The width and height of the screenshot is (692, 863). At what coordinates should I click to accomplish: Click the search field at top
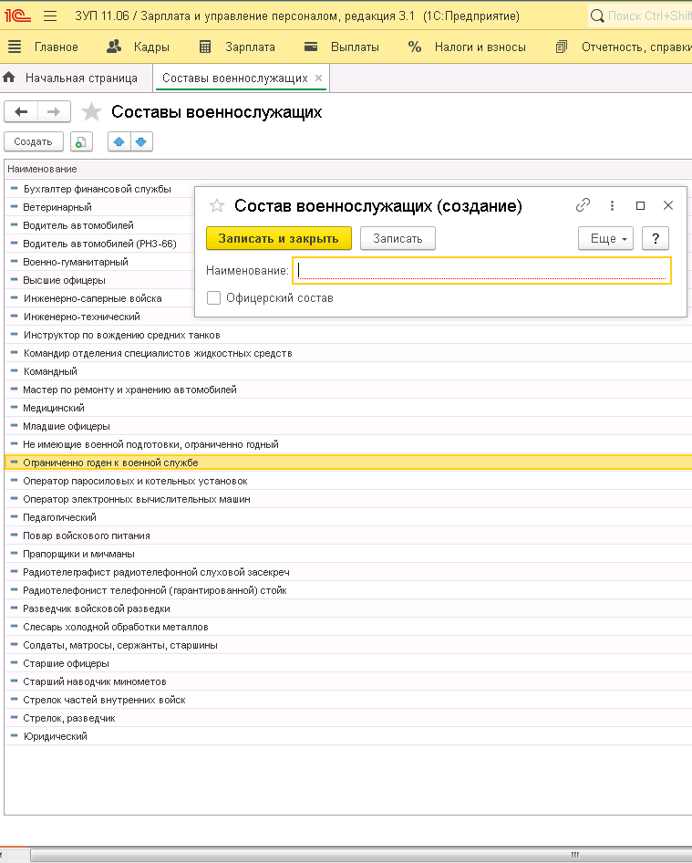coord(640,16)
